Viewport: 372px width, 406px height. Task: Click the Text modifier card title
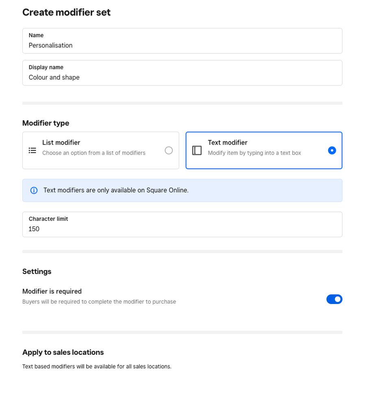point(227,143)
